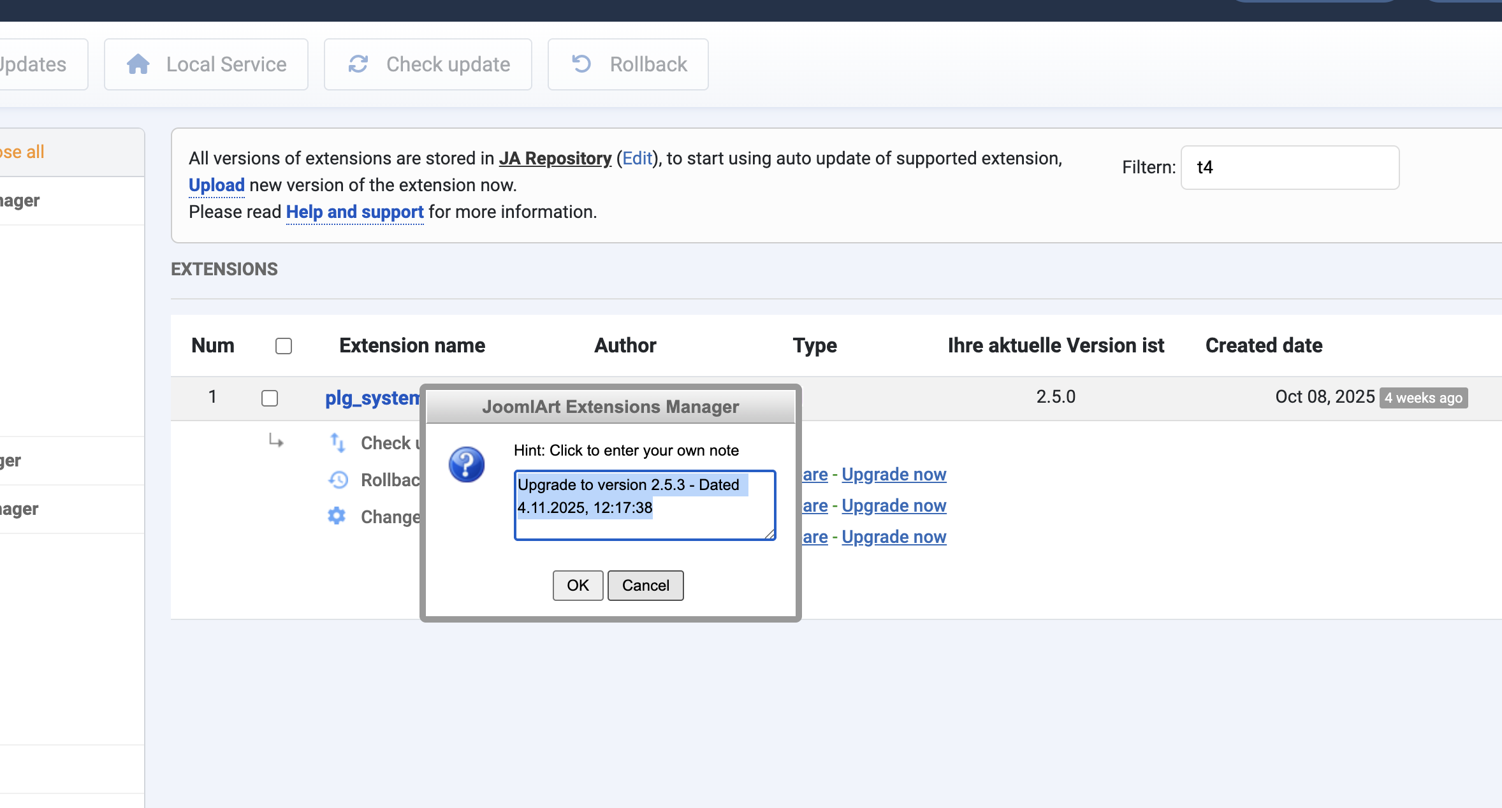Screen dimensions: 1502x808
Task: Open the Help and support link
Action: coord(354,212)
